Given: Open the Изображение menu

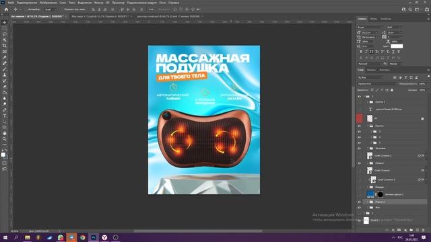Looking at the screenshot, I should click(x=48, y=3).
